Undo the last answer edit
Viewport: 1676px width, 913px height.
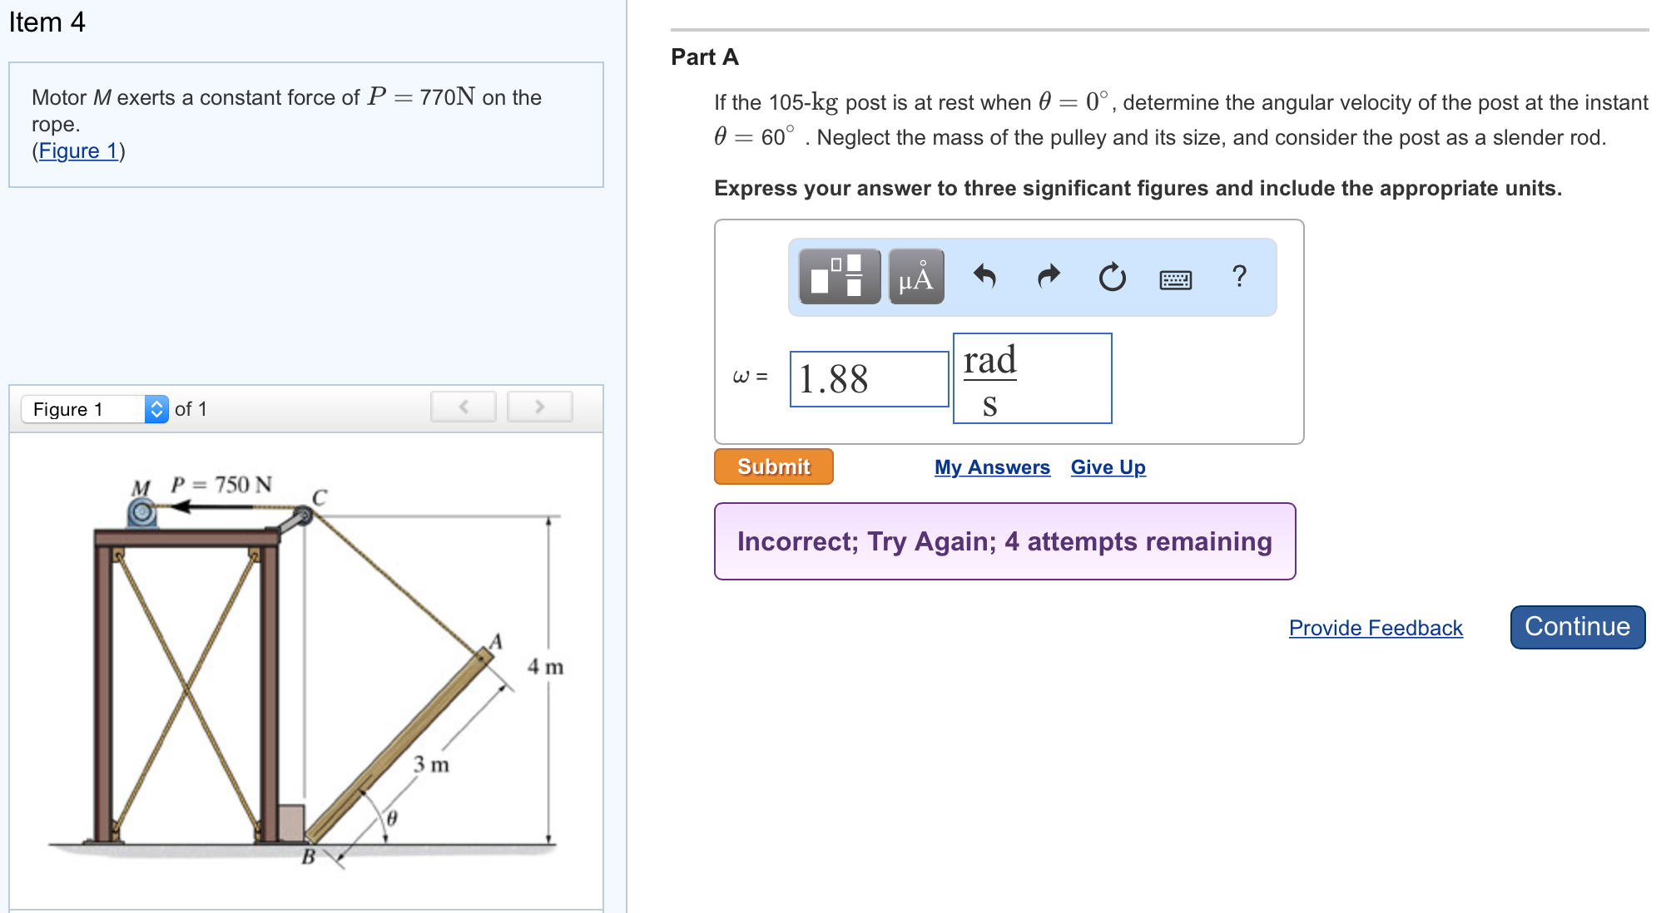987,277
